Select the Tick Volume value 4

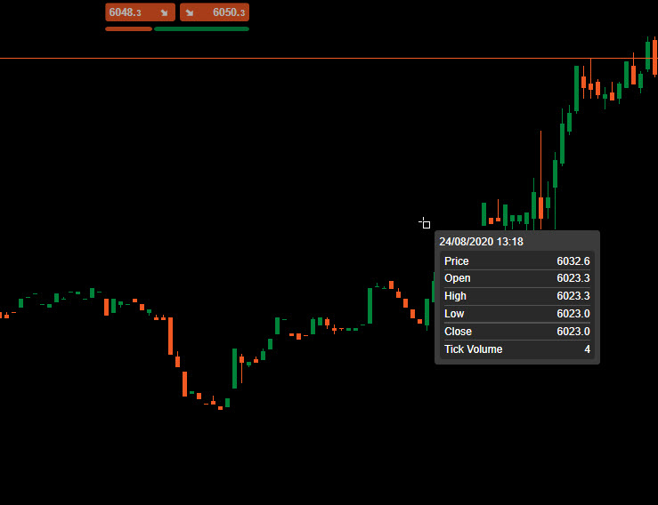(x=587, y=349)
